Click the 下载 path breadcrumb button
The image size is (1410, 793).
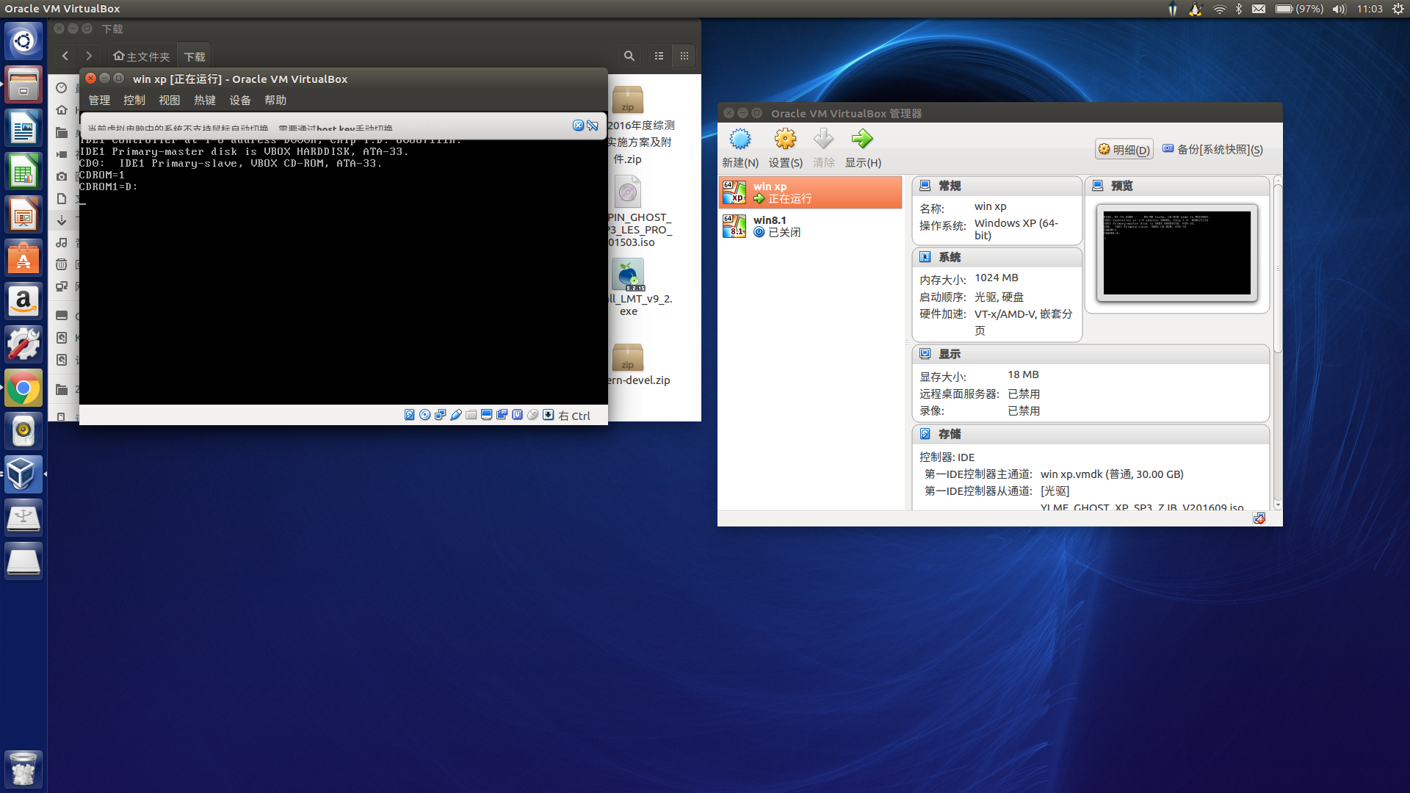[195, 57]
